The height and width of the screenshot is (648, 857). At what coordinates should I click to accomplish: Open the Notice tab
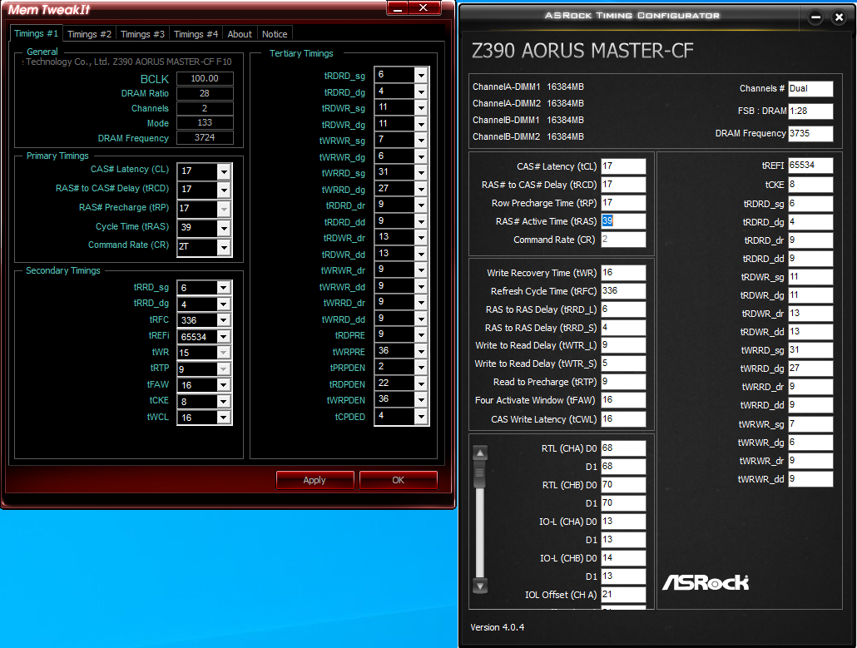coord(275,34)
